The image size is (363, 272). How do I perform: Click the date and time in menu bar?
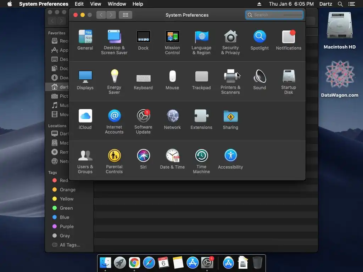click(291, 4)
